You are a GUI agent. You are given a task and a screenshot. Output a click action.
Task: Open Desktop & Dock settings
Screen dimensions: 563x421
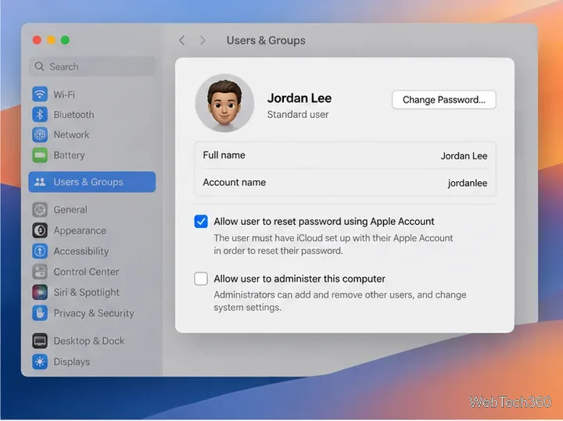tap(92, 341)
